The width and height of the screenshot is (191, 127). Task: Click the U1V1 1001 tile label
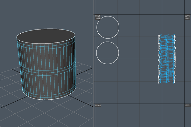click(98, 17)
